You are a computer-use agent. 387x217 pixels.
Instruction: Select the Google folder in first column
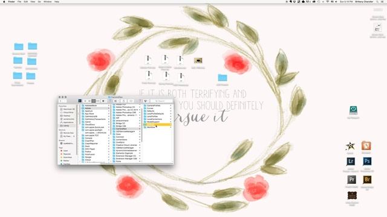pyautogui.click(x=96, y=157)
